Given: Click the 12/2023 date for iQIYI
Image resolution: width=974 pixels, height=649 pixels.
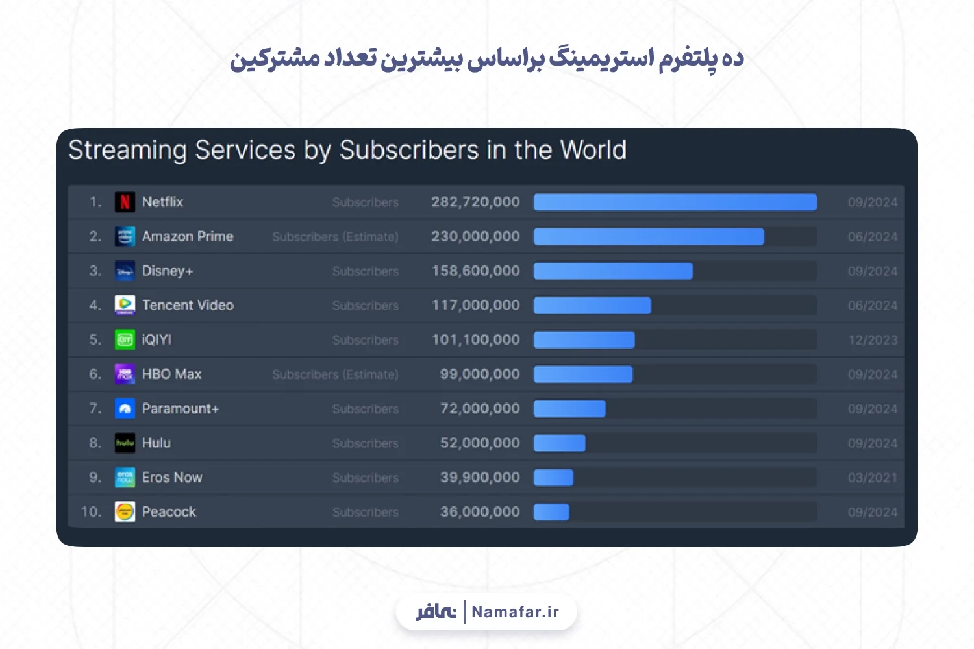Looking at the screenshot, I should [x=873, y=340].
